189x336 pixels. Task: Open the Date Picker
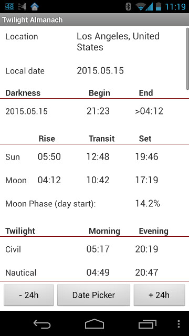pyautogui.click(x=93, y=295)
